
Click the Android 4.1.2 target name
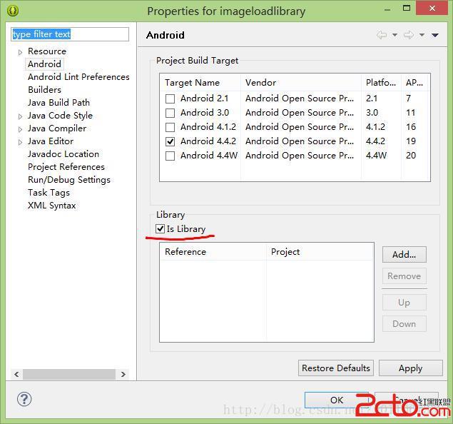[208, 127]
